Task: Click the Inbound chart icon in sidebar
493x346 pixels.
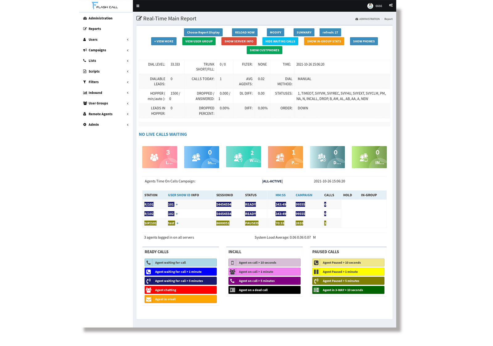Action: (85, 92)
